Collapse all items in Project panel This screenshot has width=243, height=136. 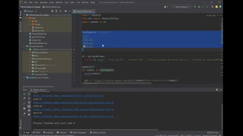tap(60, 11)
